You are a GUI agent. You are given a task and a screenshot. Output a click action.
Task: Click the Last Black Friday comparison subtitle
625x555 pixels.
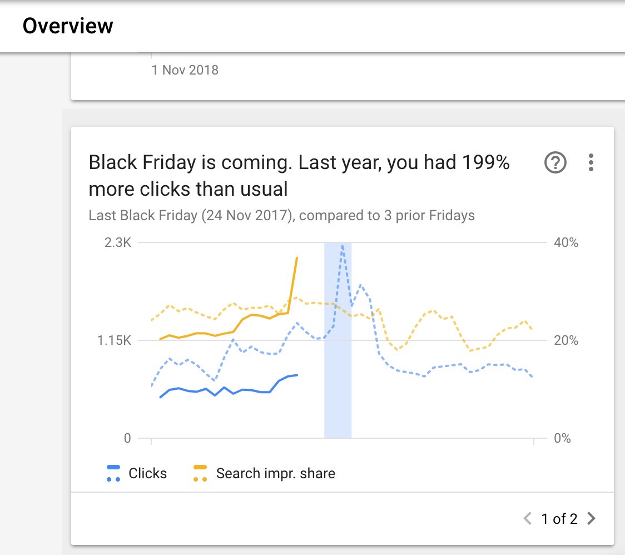click(281, 215)
